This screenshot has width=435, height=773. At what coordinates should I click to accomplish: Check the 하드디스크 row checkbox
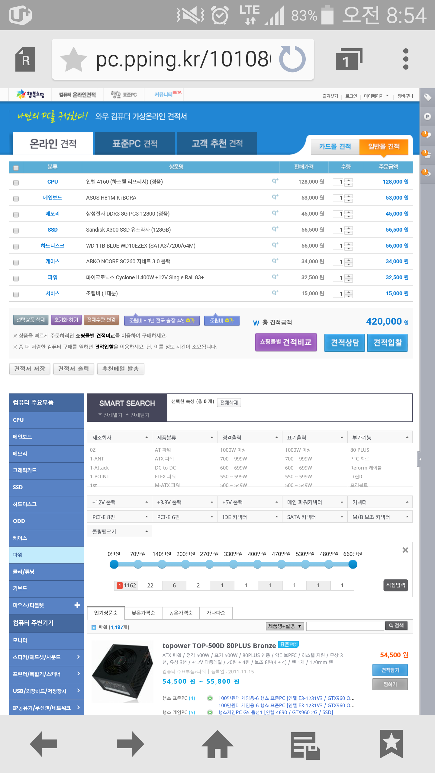(16, 246)
